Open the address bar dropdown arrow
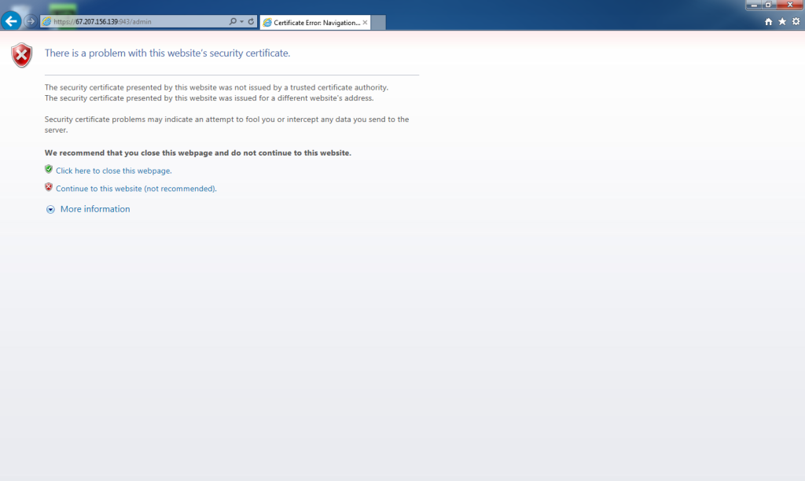This screenshot has width=805, height=481. click(x=242, y=21)
